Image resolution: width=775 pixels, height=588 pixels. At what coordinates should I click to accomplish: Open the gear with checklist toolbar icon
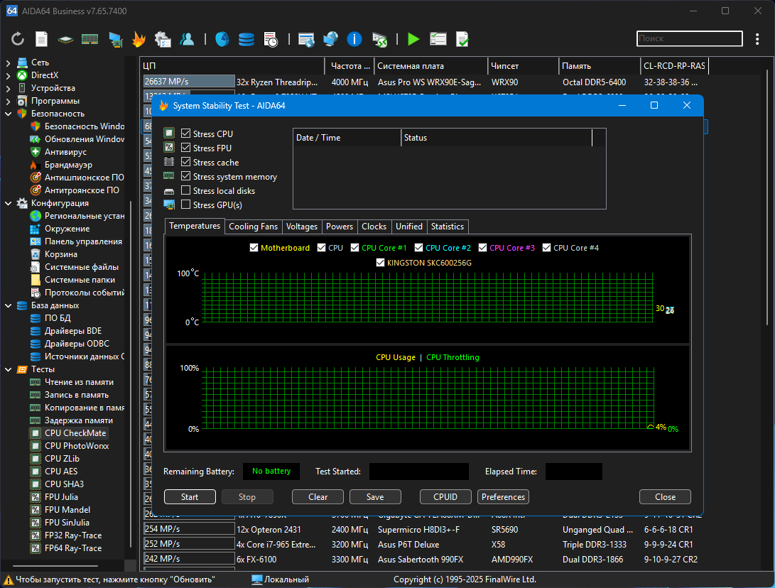(x=163, y=39)
